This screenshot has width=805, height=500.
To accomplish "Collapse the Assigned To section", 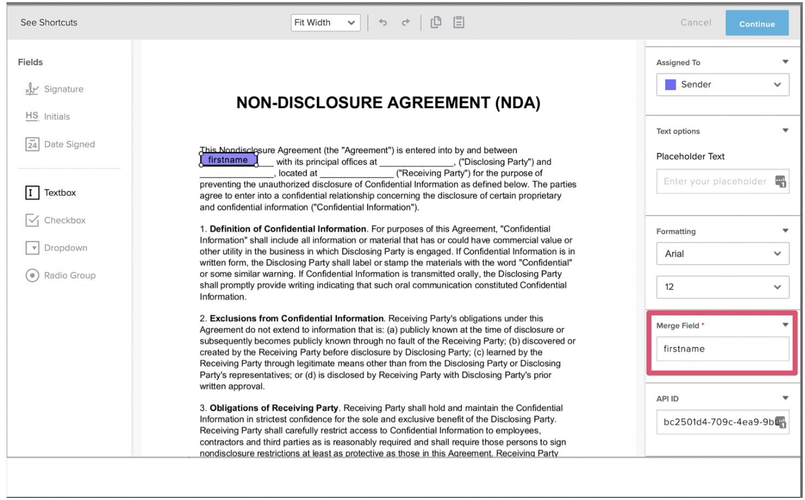I will coord(785,62).
